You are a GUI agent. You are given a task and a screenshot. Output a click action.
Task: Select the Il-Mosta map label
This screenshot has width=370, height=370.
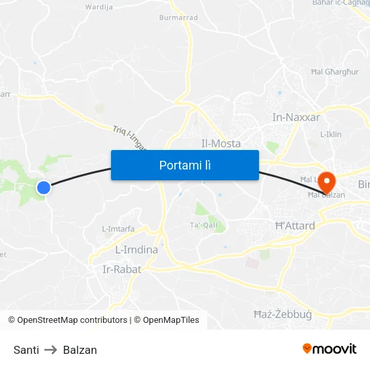(221, 143)
